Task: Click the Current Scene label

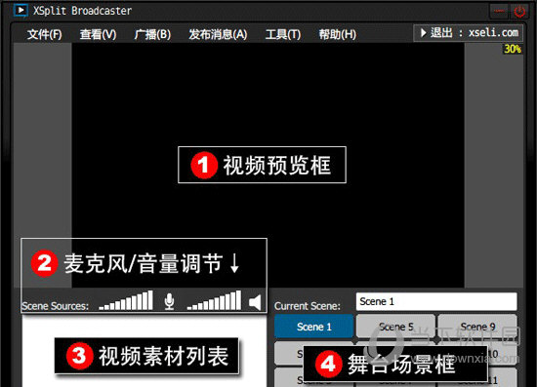Action: click(308, 306)
